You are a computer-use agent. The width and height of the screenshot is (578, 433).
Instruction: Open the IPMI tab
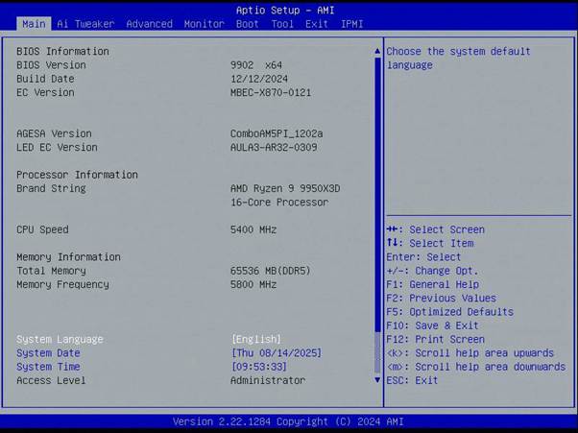(x=351, y=24)
